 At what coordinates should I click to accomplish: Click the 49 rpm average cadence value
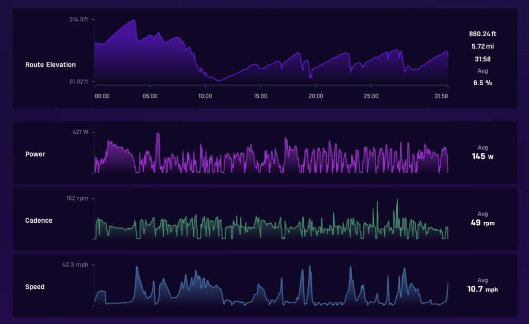pos(483,223)
